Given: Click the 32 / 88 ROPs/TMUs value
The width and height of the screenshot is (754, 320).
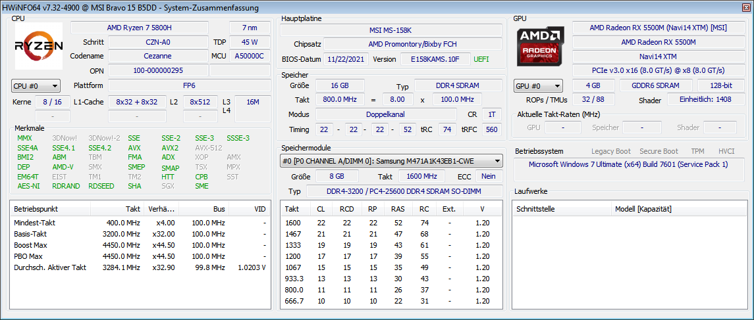Looking at the screenshot, I should [593, 100].
